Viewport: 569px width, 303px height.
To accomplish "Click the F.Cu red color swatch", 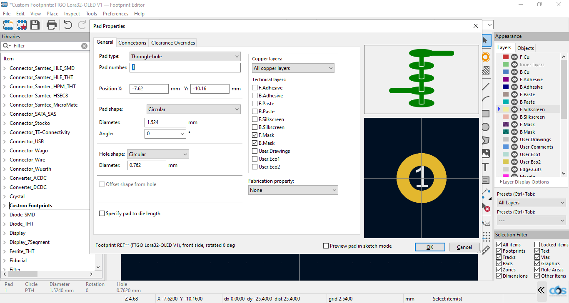I will click(506, 57).
